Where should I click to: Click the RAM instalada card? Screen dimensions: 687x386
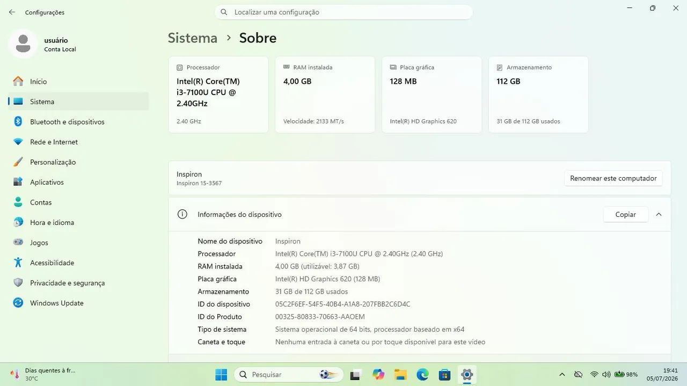[x=325, y=94]
